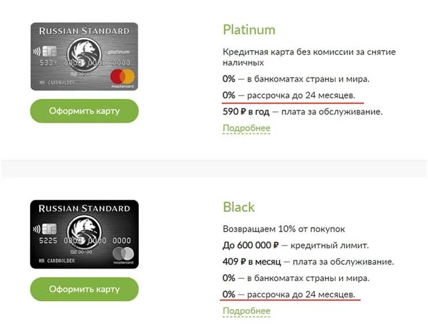The image size is (428, 334).
Task: Select the Platinum card image
Action: click(84, 56)
